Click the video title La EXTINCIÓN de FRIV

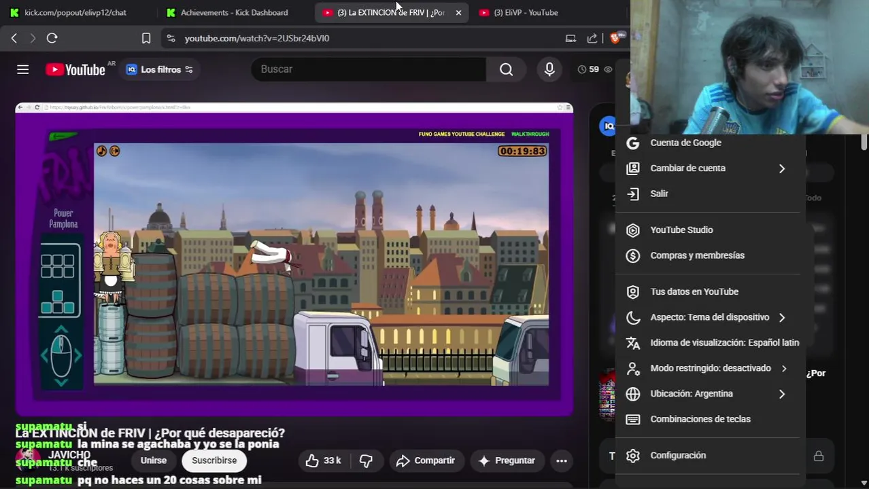click(x=150, y=433)
